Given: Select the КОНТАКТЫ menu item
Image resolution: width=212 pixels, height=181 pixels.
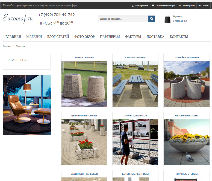Looking at the screenshot, I should pos(179,37).
